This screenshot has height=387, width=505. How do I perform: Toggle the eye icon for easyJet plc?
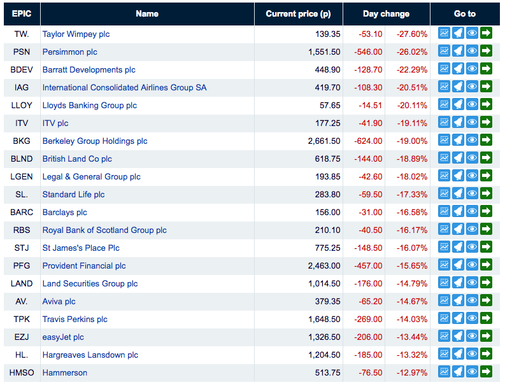[472, 336]
